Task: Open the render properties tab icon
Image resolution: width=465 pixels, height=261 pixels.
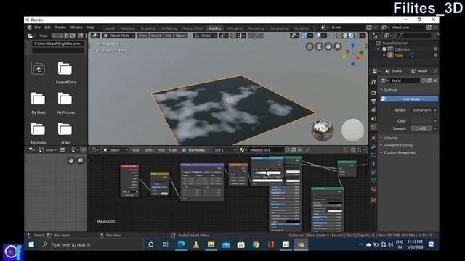Action: pyautogui.click(x=373, y=93)
